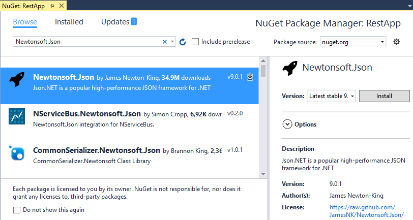
Task: Click the download arrow beside v9.0.1
Action: pyautogui.click(x=250, y=77)
